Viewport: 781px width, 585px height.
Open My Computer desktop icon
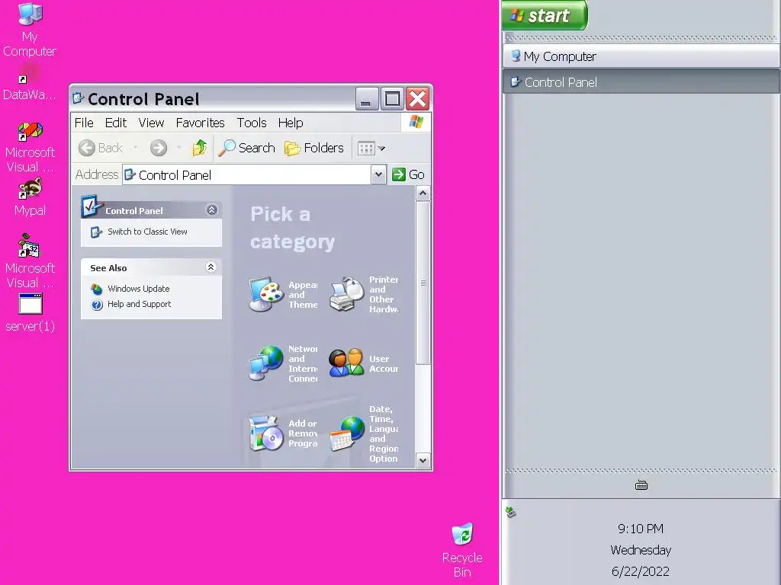tap(30, 30)
